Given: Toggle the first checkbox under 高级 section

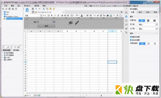Looking at the screenshot, I should click(131, 37).
